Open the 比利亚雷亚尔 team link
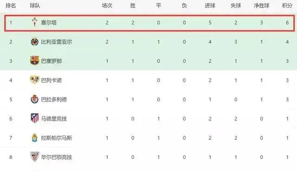The height and width of the screenshot is (171, 297). [x=57, y=42]
